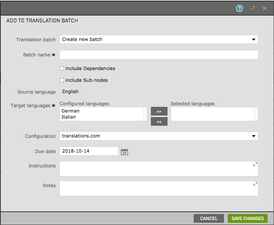Open the Due date calendar picker
Viewport: 274px width, 225px height.
pyautogui.click(x=124, y=152)
